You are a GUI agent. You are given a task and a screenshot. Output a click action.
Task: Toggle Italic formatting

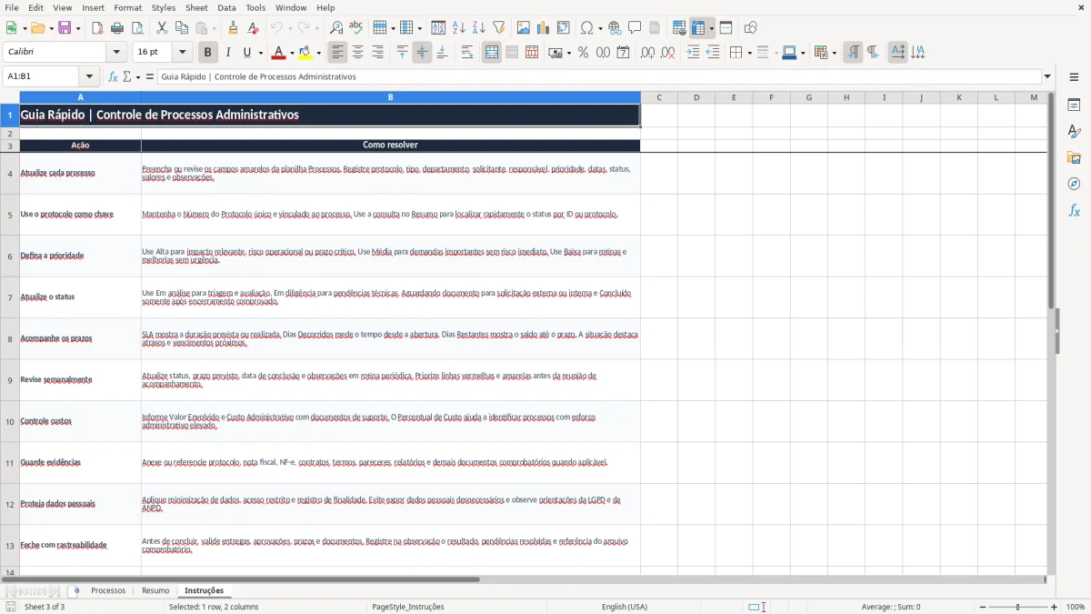(x=227, y=53)
